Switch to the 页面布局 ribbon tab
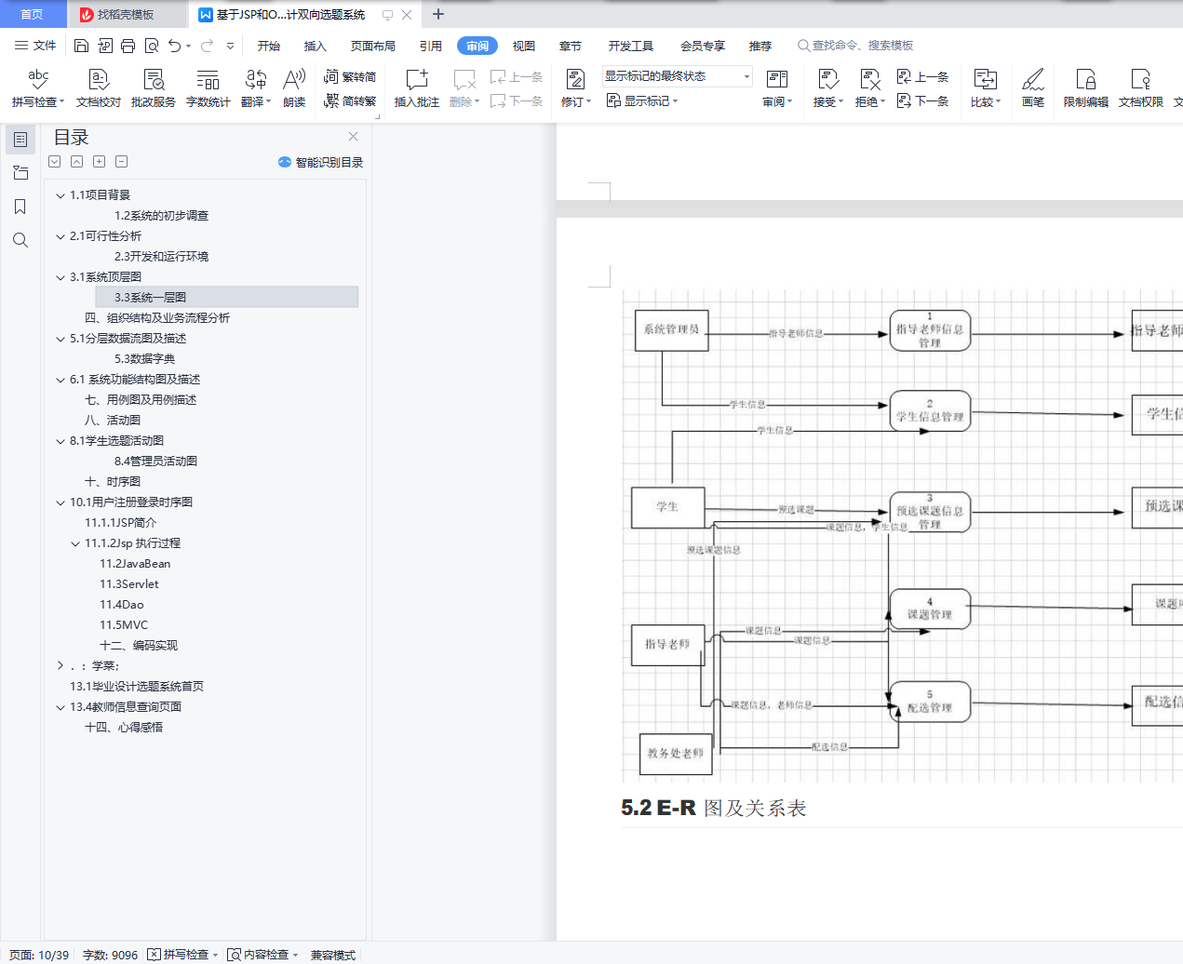Screen dimensions: 1183x964 point(373,46)
